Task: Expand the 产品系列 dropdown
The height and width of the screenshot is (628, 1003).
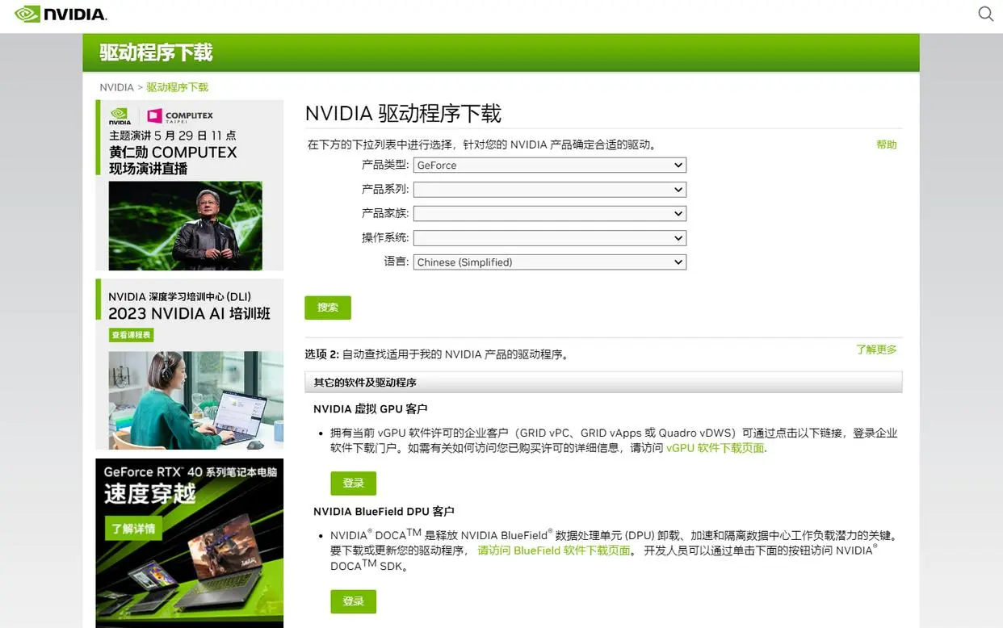Action: (x=549, y=190)
